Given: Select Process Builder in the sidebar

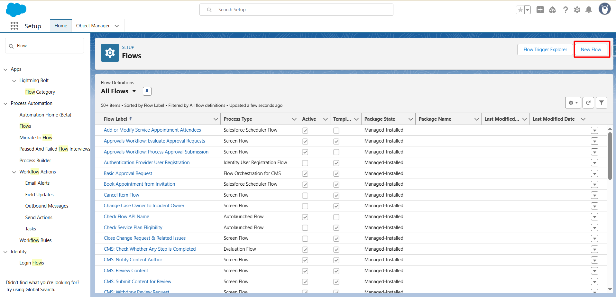Looking at the screenshot, I should coord(35,161).
